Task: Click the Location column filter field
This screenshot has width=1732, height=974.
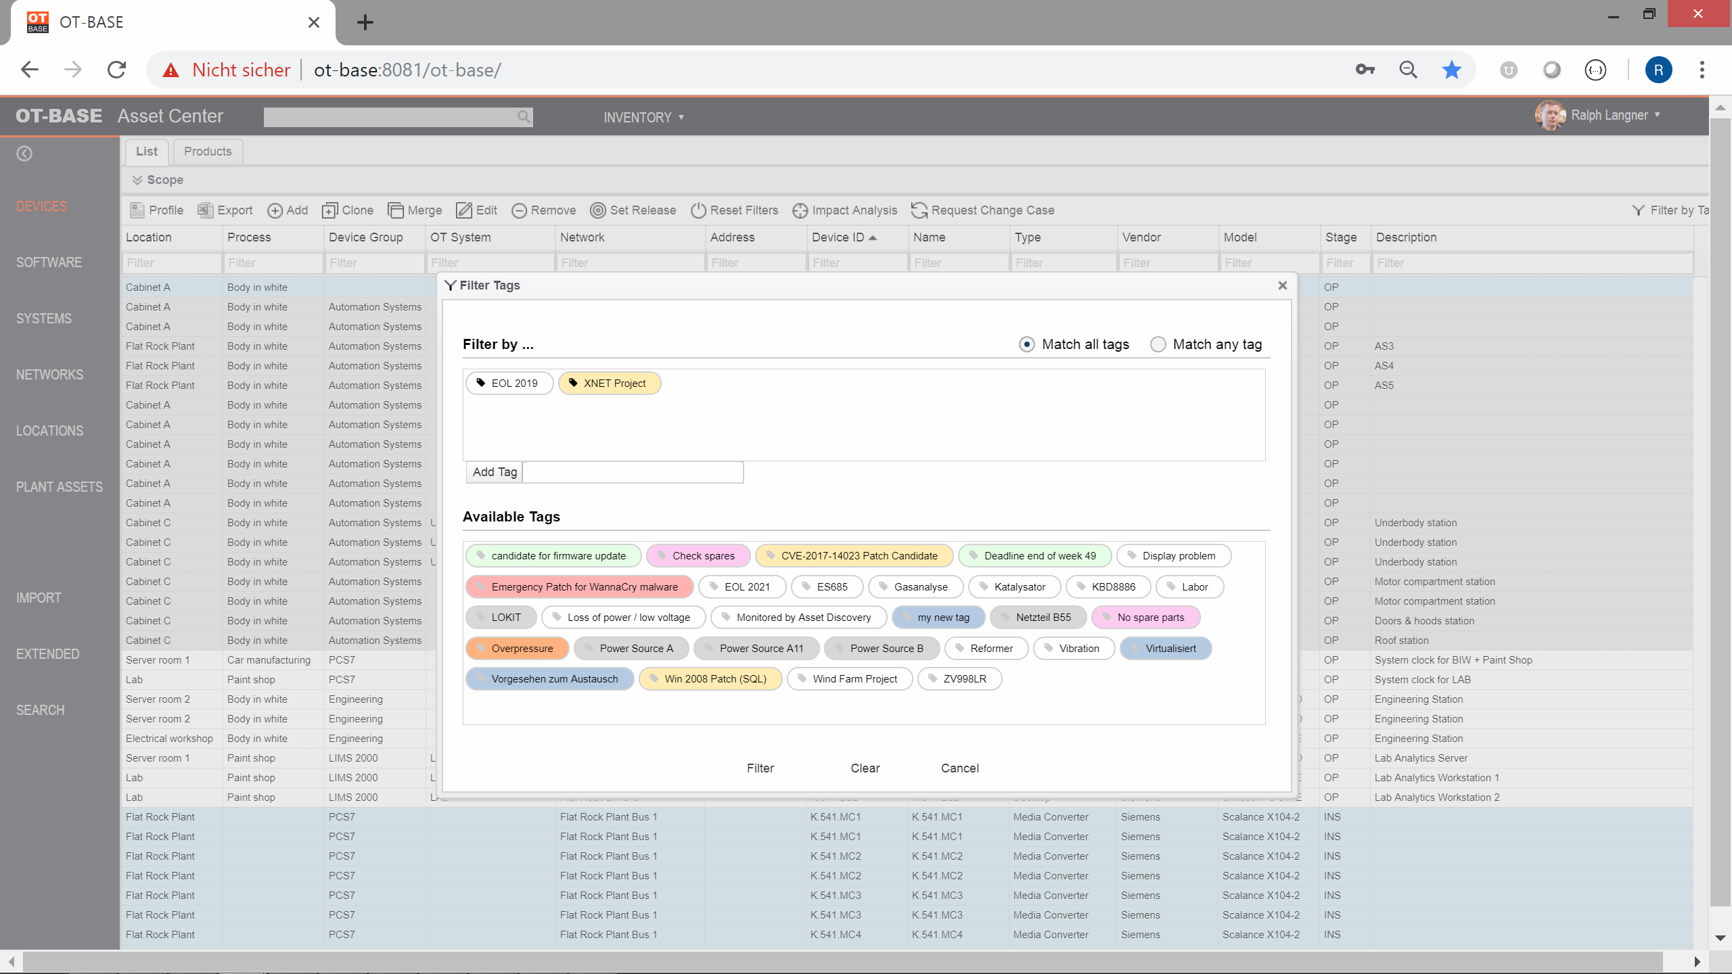Action: [172, 263]
